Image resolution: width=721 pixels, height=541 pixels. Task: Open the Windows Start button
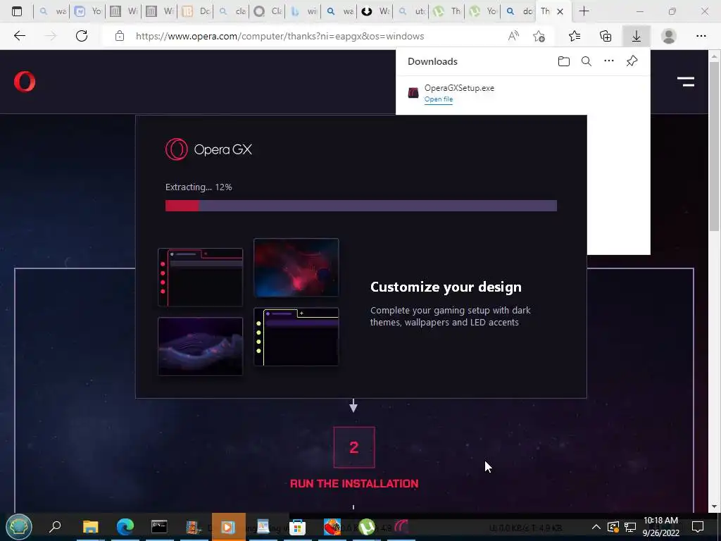(19, 527)
